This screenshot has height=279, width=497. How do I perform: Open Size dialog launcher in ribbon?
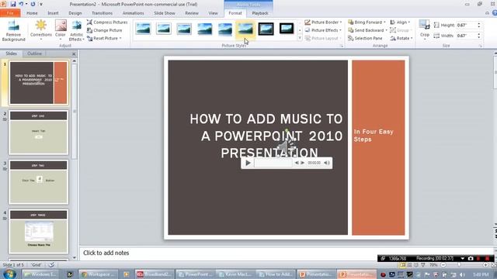481,46
